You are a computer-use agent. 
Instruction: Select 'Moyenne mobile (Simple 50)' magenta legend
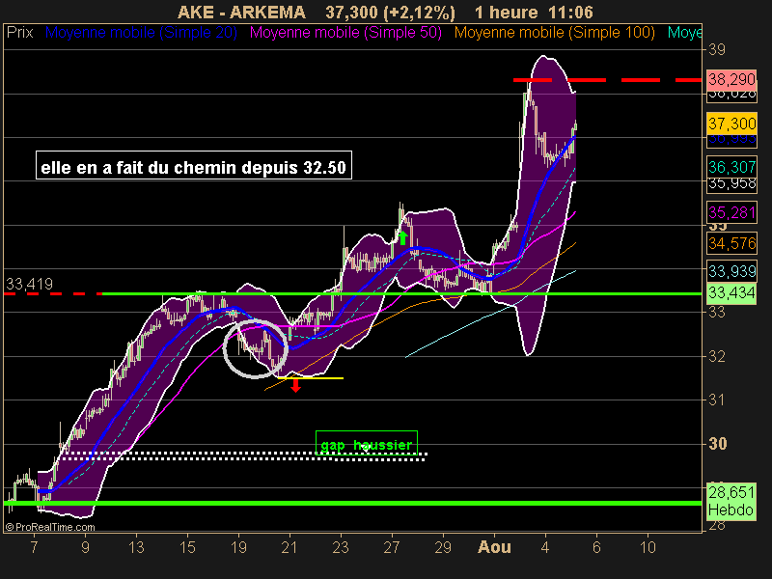[345, 33]
